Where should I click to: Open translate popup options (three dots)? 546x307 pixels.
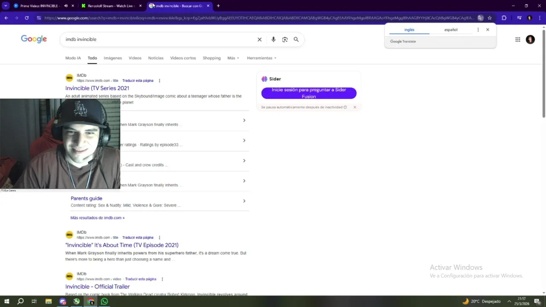coord(478,30)
